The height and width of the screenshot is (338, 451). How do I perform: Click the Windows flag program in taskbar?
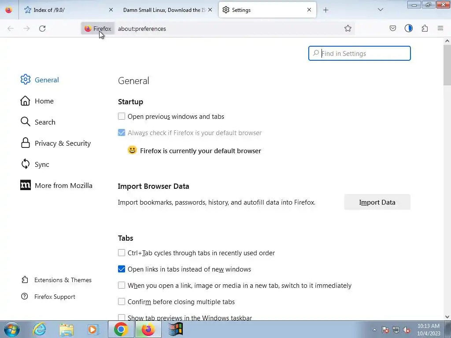(x=175, y=329)
